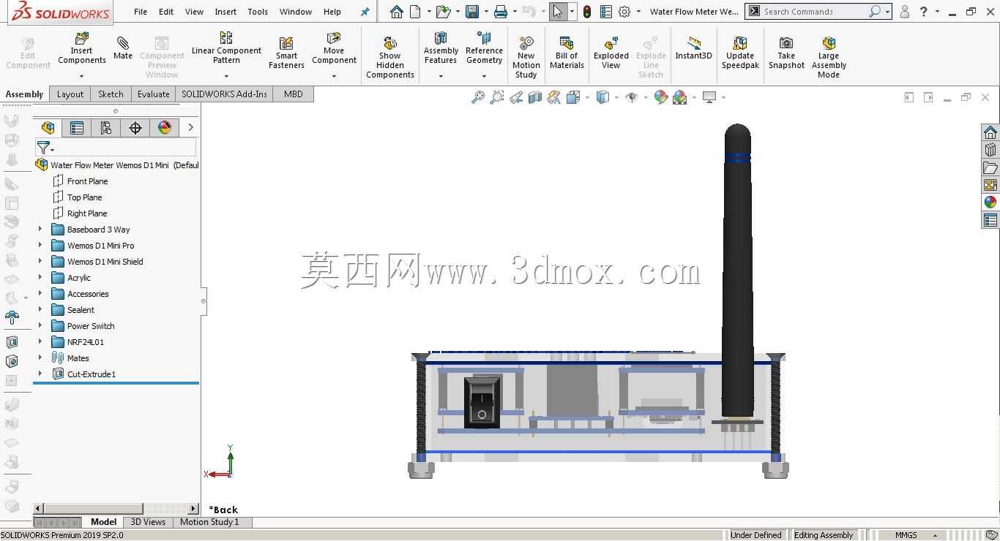Click the Save icon
This screenshot has height=541, width=1000.
click(472, 12)
